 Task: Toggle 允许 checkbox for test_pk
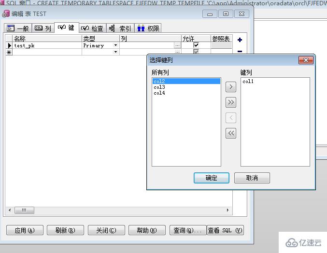tap(196, 45)
